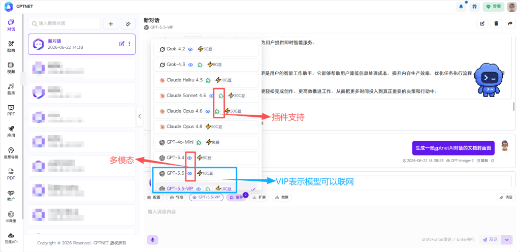Open the AI降重 section in sidebar
Screen dimensions: 520x252
[x=11, y=217]
